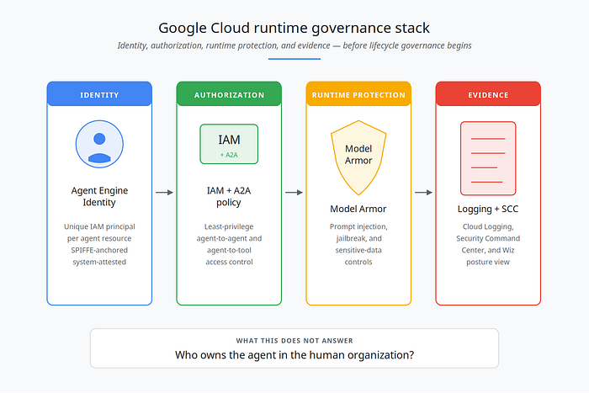The width and height of the screenshot is (589, 393).
Task: Select the blue IDENTITY header
Action: (99, 94)
